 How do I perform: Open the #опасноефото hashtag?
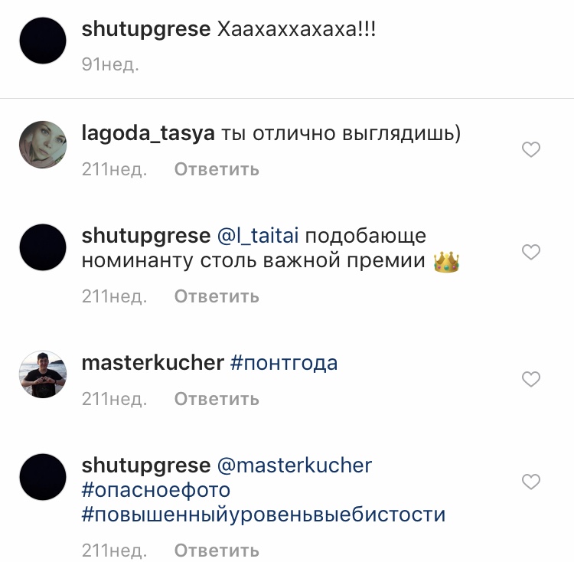pyautogui.click(x=156, y=490)
